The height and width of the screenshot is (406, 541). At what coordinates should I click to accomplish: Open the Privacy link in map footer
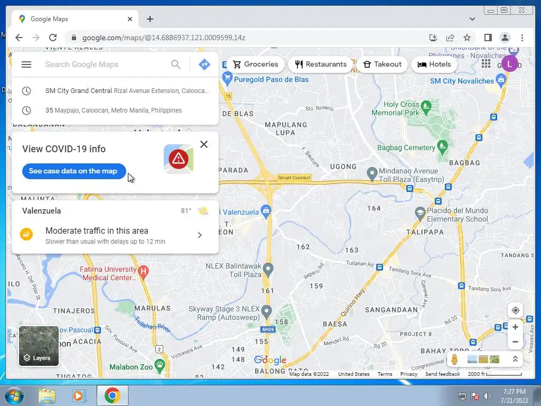408,374
